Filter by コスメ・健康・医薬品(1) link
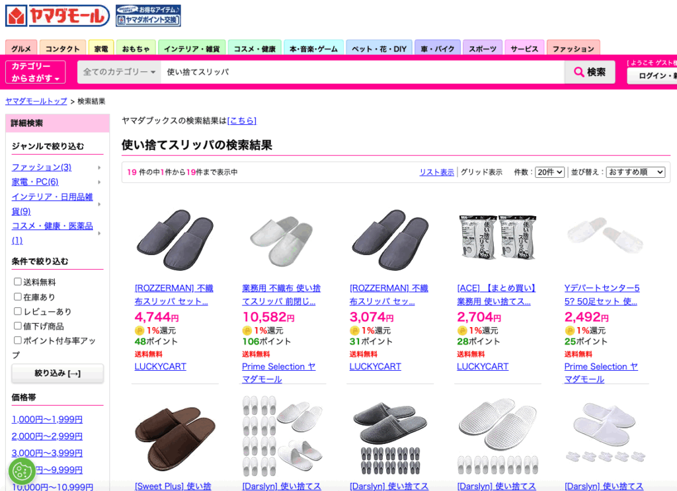Viewport: 677px width, 491px height. point(52,233)
